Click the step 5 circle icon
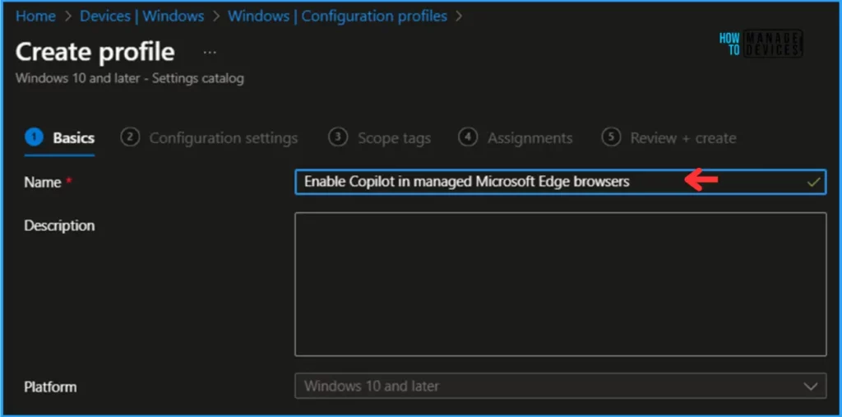Image resolution: width=842 pixels, height=417 pixels. click(x=611, y=137)
